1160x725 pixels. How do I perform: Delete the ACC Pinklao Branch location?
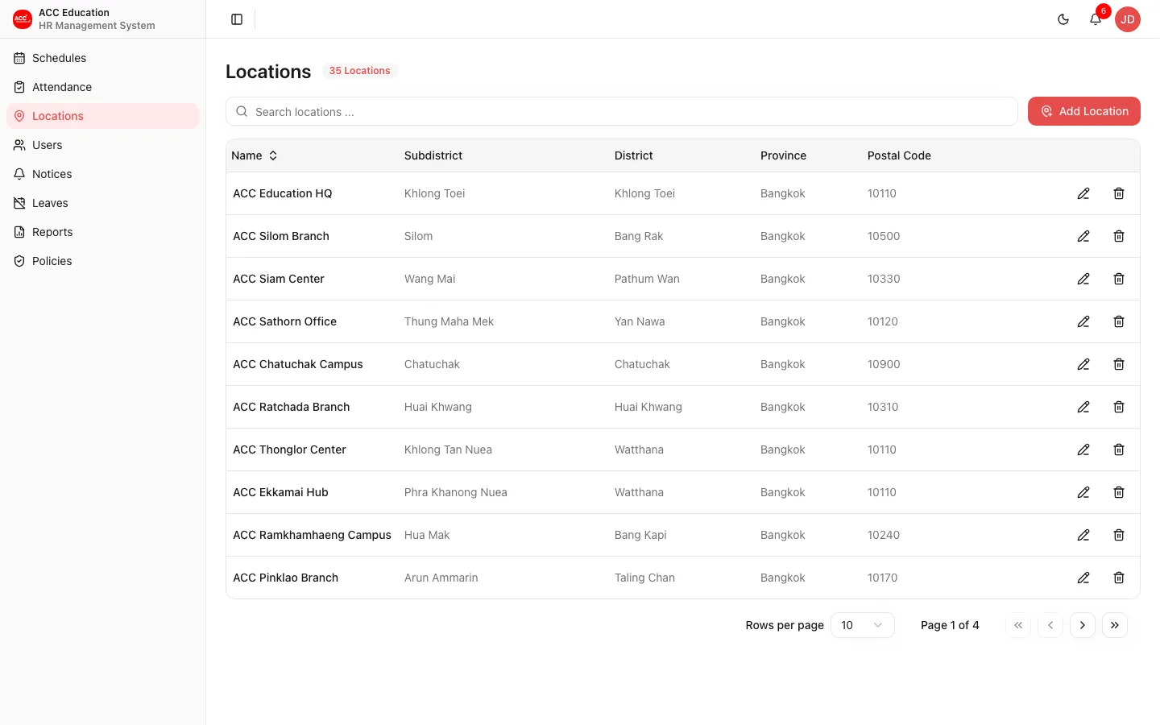coord(1119,578)
